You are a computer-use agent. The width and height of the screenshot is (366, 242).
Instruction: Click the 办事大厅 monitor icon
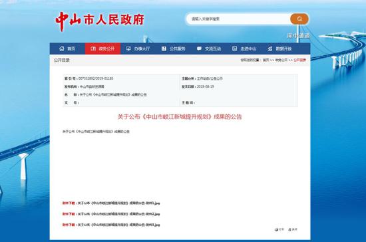click(128, 49)
